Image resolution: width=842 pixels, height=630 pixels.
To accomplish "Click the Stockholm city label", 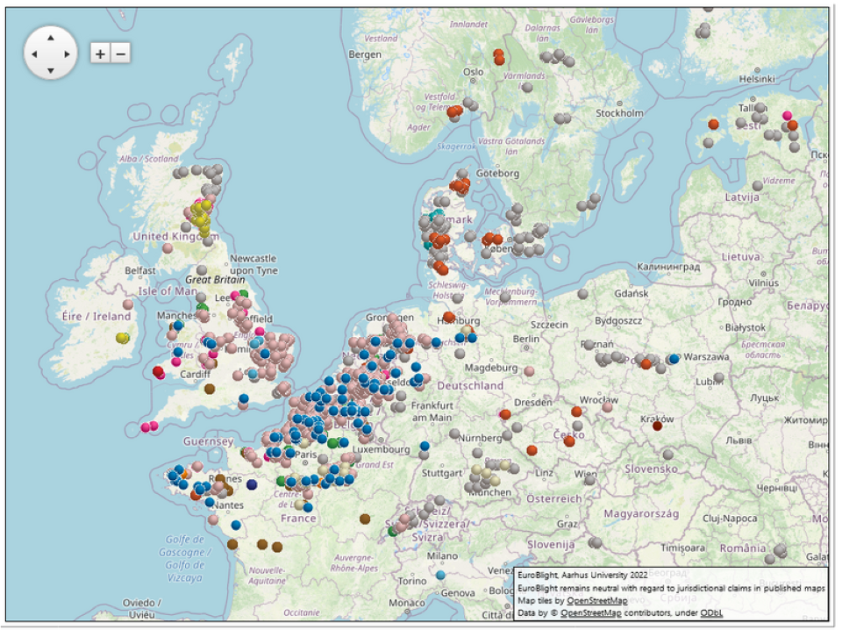I will tap(619, 113).
